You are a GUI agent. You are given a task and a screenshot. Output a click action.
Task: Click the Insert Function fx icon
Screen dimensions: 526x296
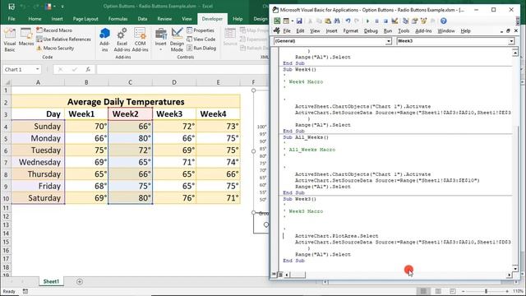pos(88,69)
